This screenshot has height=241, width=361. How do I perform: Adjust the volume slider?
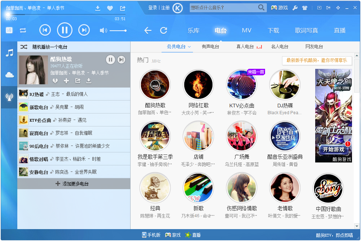click(118, 31)
